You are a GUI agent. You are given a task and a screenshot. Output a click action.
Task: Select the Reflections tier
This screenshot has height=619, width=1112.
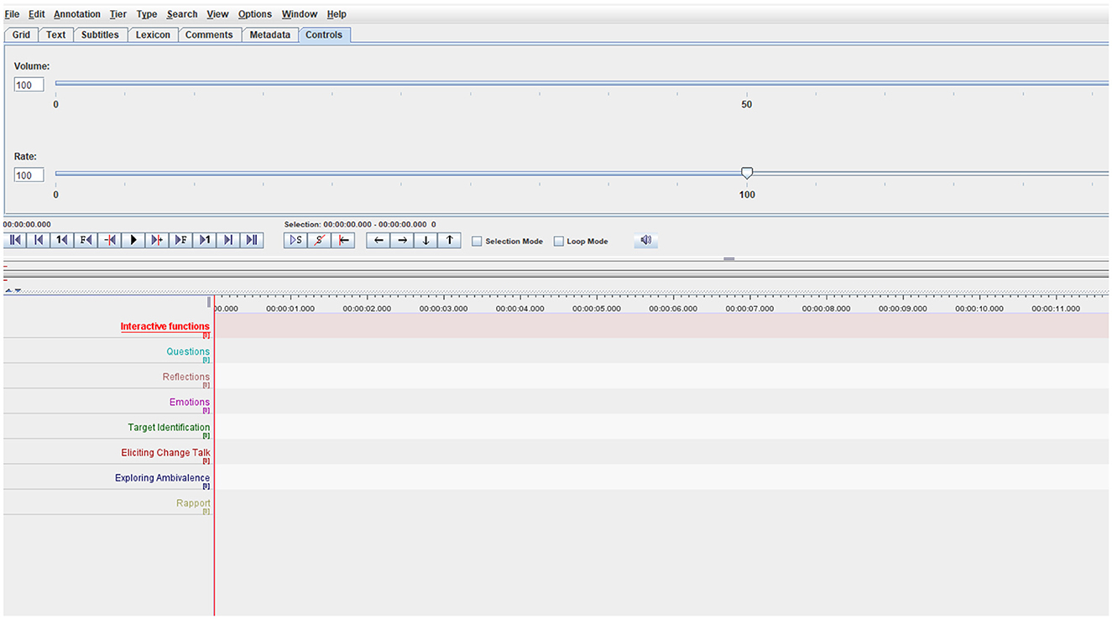[x=186, y=377]
